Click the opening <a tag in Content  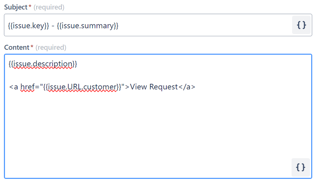pos(14,87)
